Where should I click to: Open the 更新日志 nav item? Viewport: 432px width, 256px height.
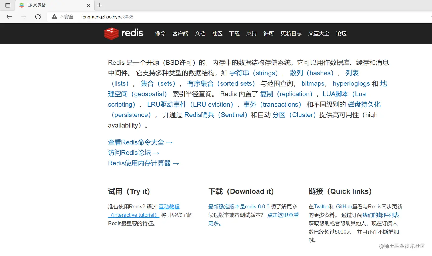291,33
